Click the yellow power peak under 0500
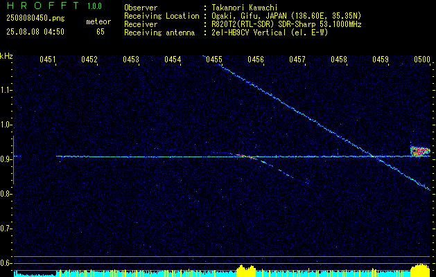Screen dimensions: 436x277 (420, 270)
